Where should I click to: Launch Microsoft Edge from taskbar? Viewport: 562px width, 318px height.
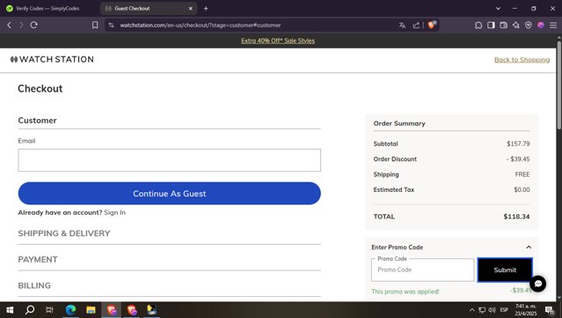70,310
